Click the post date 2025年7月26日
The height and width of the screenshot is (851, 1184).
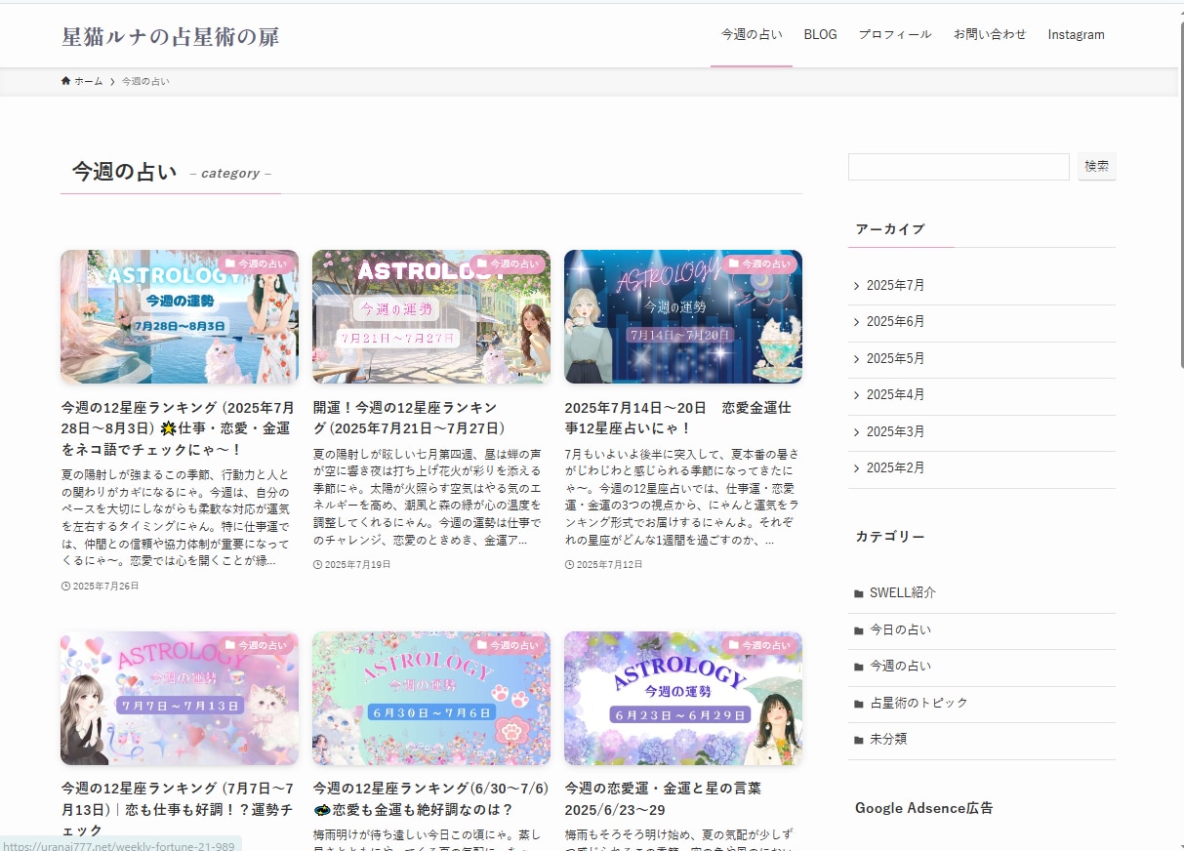tap(105, 587)
